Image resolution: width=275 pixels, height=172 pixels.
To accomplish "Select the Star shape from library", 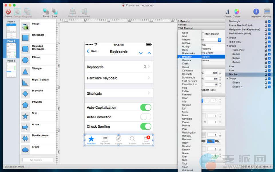I will tap(25, 116).
